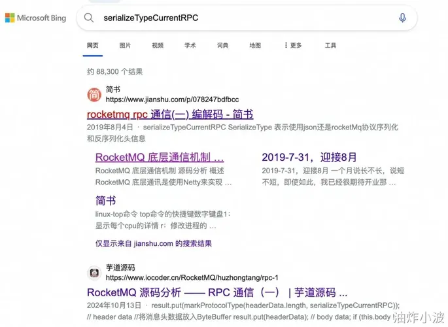Viewport: 448px width, 327px height.
Task: Start voice search with microphone icon
Action: pyautogui.click(x=402, y=18)
